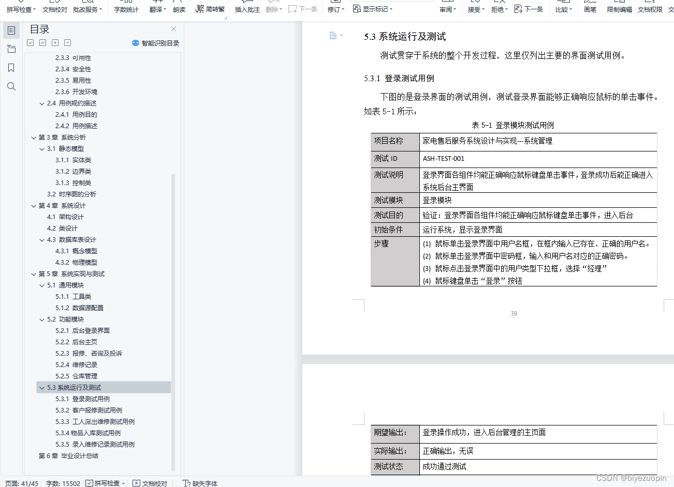Toggle track changes with the 修订 button
Viewport: 674px width, 487px height.
tap(334, 9)
